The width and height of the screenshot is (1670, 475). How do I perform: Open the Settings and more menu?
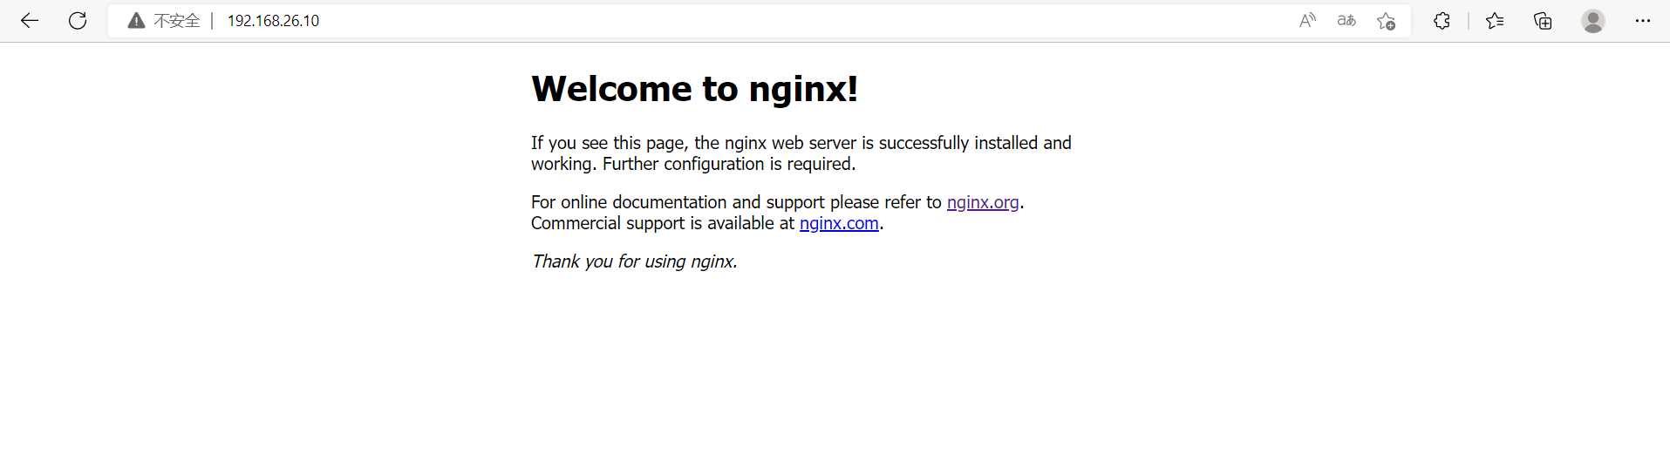[x=1643, y=21]
